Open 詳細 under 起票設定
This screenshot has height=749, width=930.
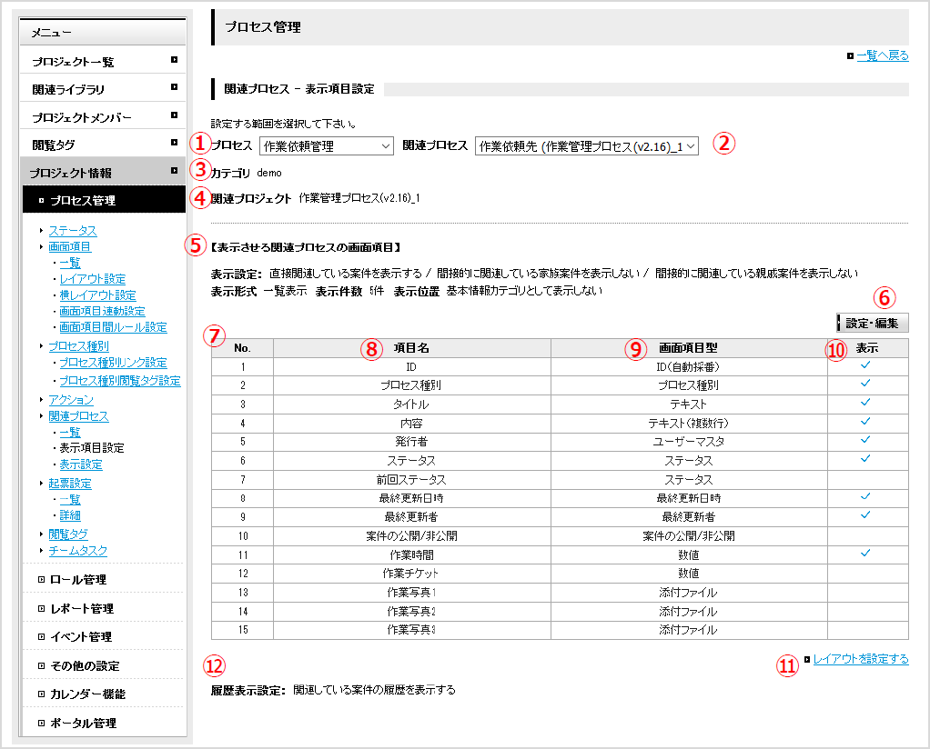point(70,515)
